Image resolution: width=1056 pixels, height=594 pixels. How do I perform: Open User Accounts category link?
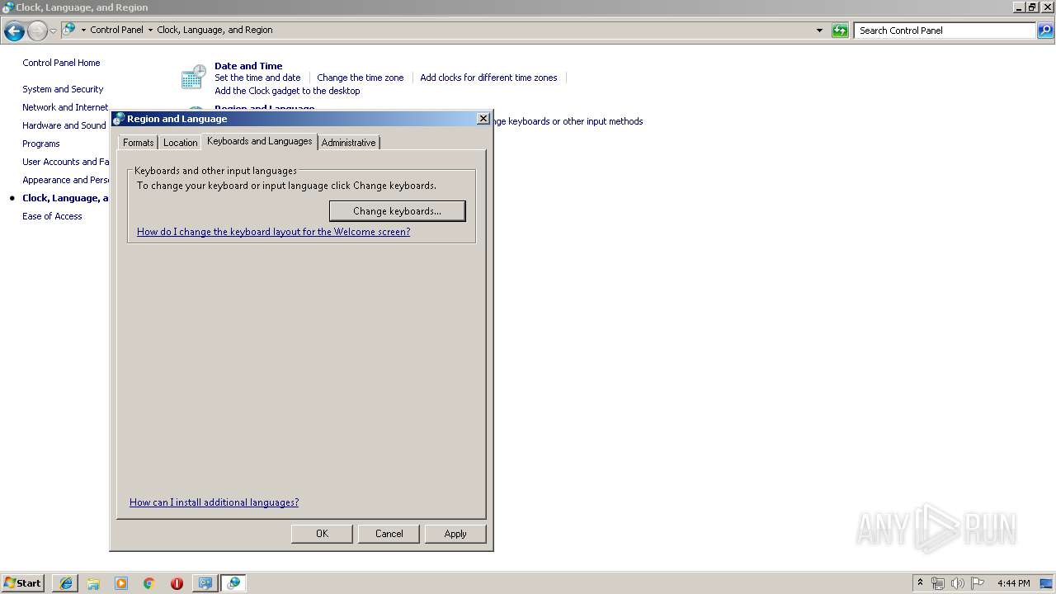tap(66, 162)
